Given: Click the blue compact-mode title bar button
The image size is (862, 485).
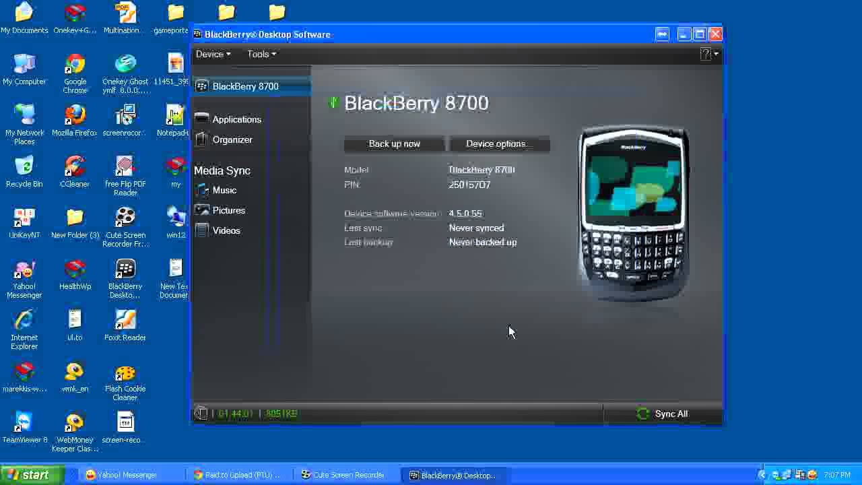Looking at the screenshot, I should [662, 34].
